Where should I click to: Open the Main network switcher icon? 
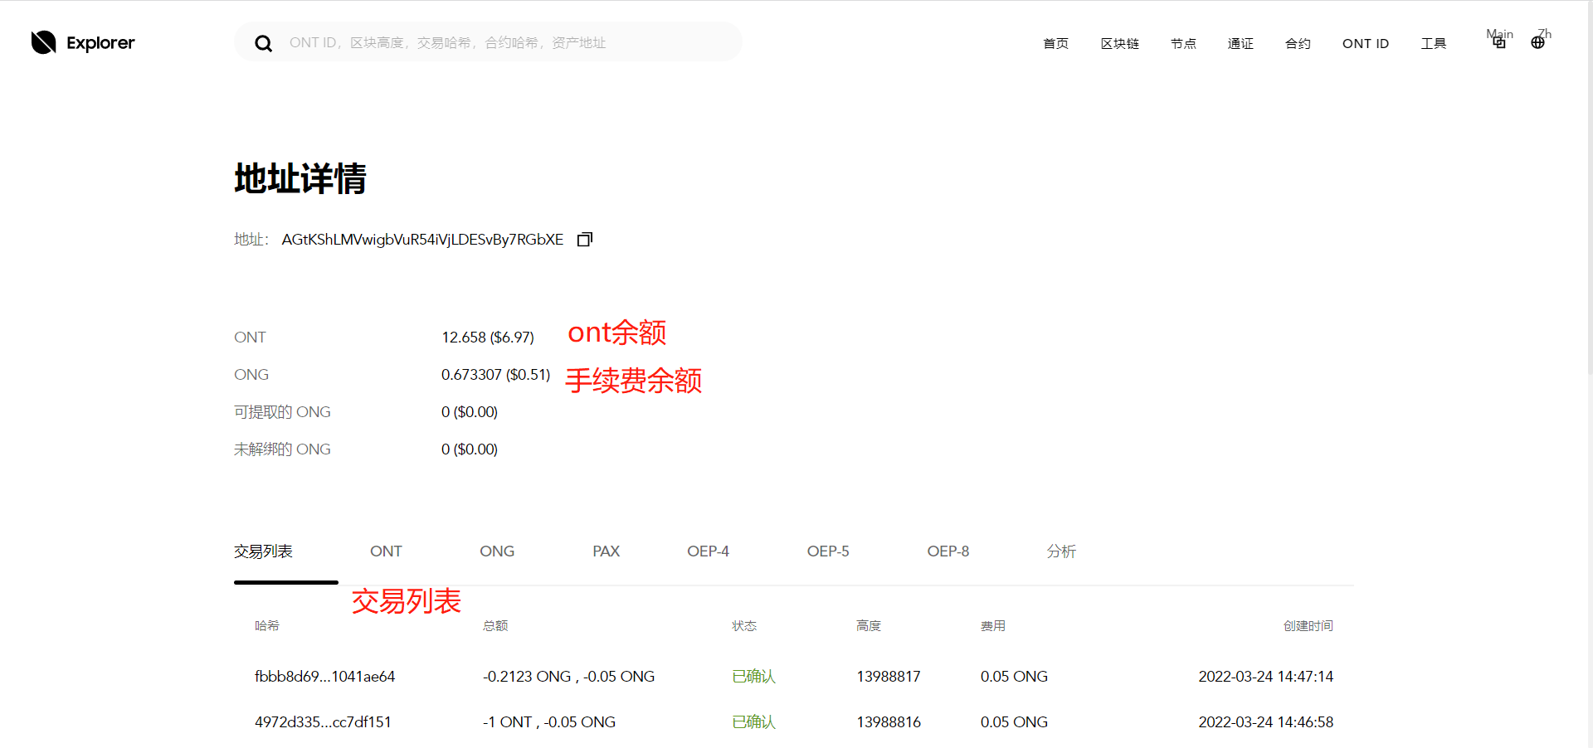(x=1498, y=41)
